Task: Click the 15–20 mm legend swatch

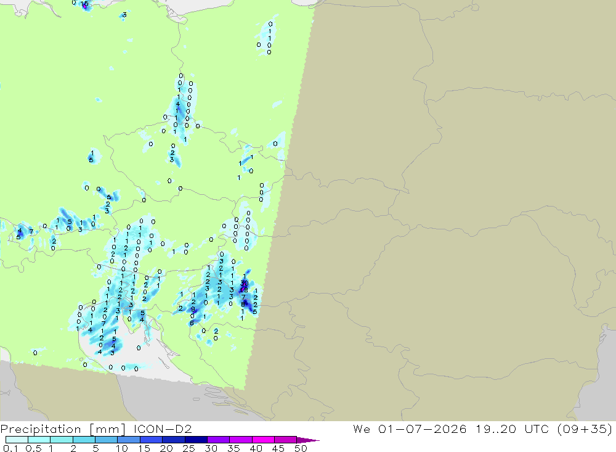Action: coord(151,440)
